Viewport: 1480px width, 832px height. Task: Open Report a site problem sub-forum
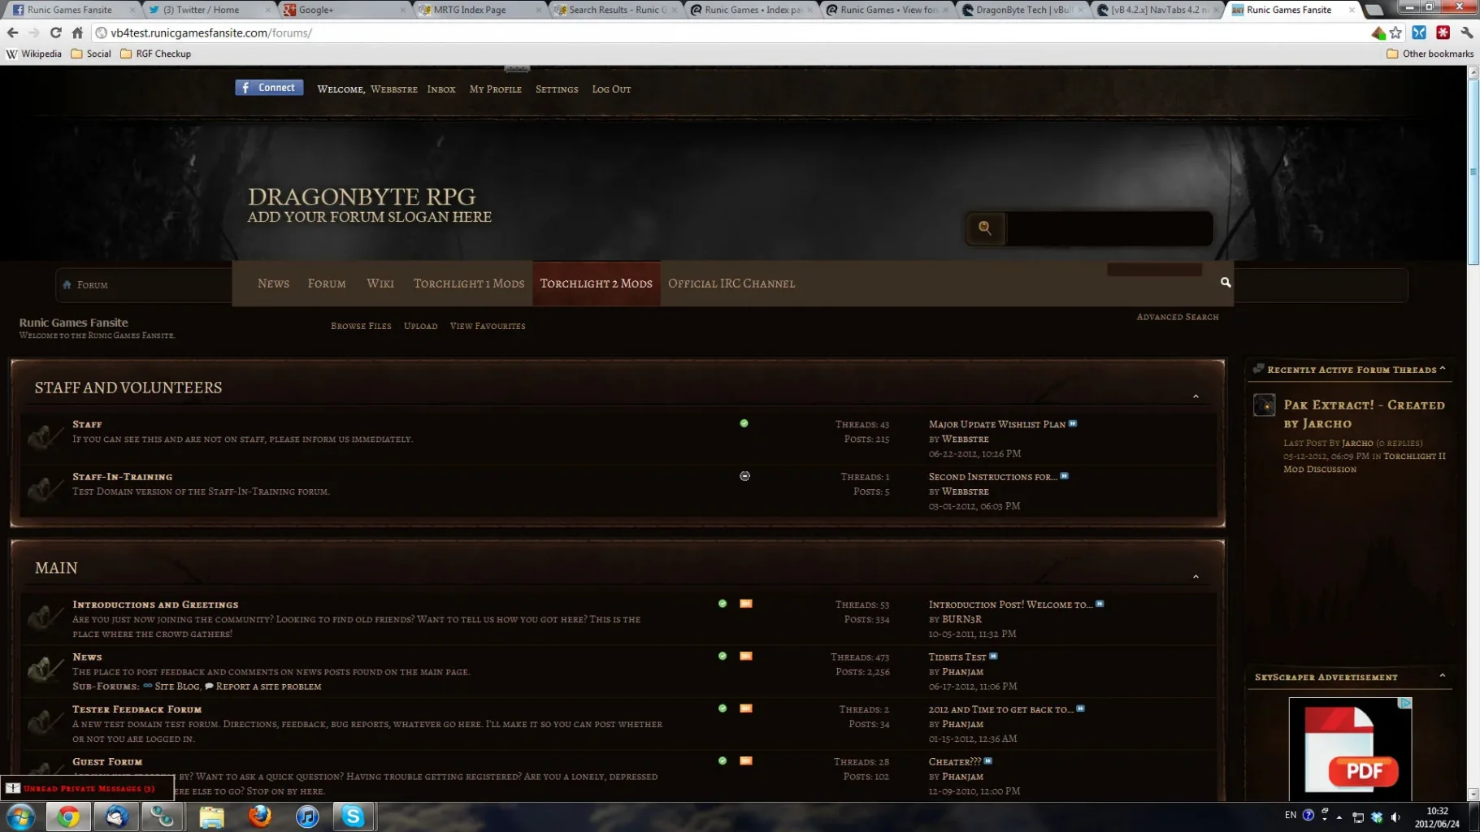[x=268, y=687]
